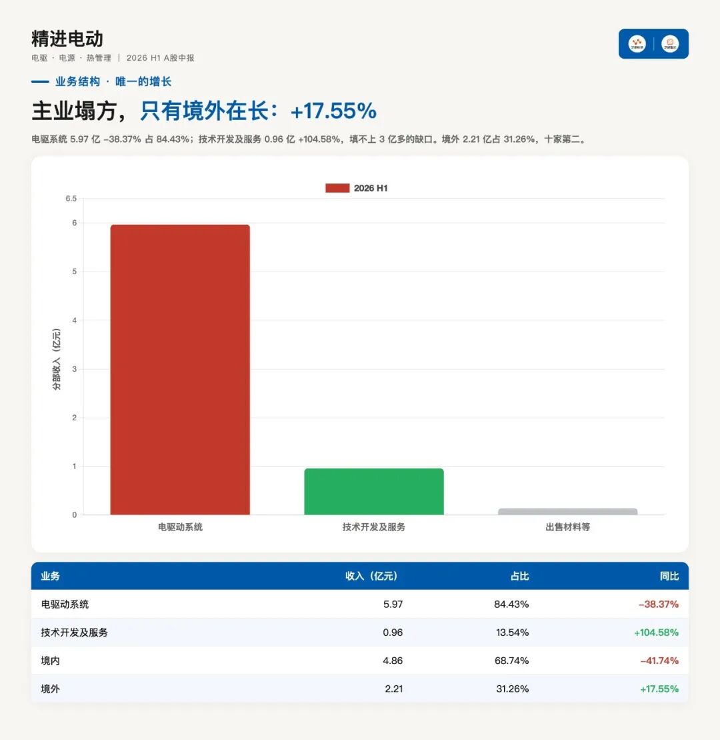Click the 2026 H1 A股中报 subtitle text
This screenshot has width=720, height=740.
click(160, 58)
